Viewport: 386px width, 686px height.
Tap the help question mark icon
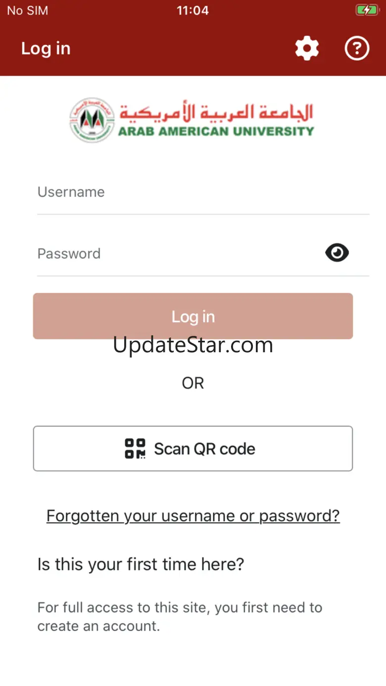[357, 48]
